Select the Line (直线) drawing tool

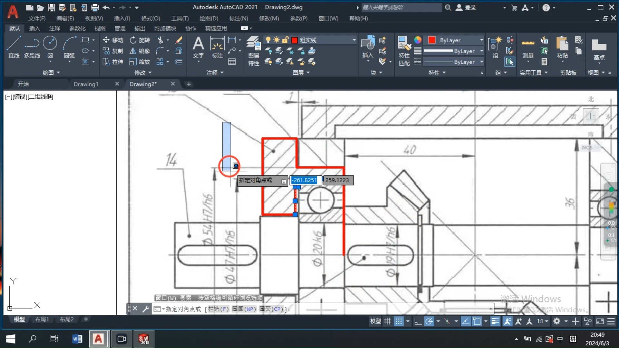(x=14, y=47)
